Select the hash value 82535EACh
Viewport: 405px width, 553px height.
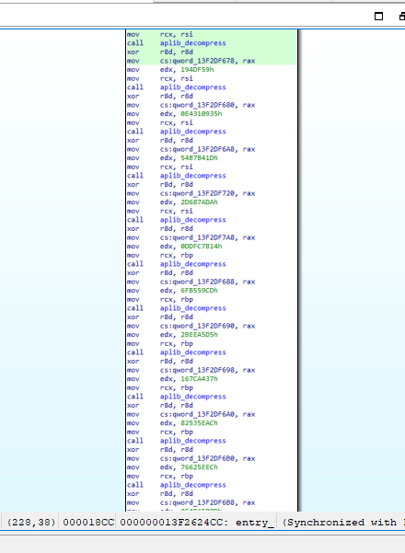click(200, 423)
